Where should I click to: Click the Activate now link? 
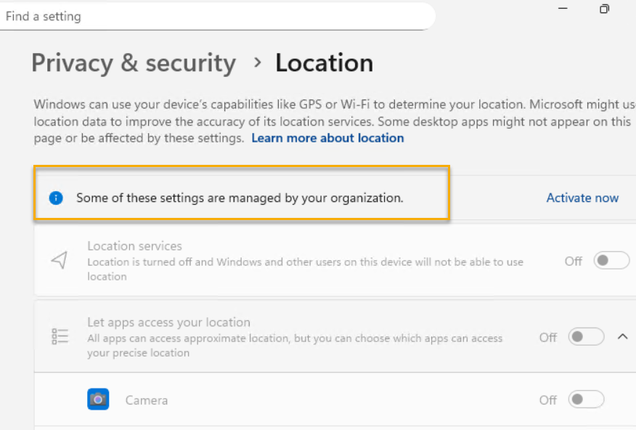582,198
